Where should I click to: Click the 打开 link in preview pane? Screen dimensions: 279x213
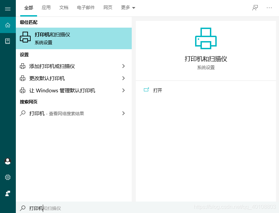click(158, 90)
